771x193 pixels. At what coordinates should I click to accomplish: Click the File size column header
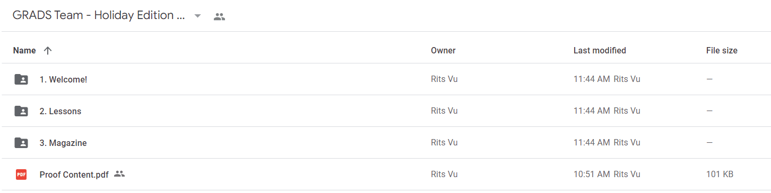[722, 51]
